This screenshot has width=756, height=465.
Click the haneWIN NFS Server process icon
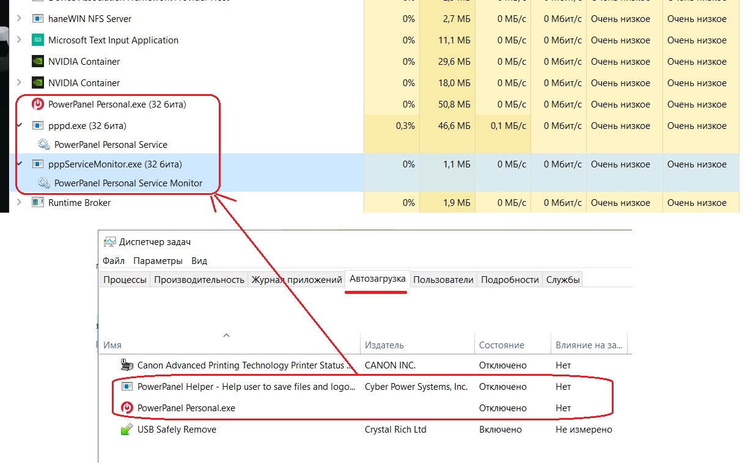click(x=37, y=19)
